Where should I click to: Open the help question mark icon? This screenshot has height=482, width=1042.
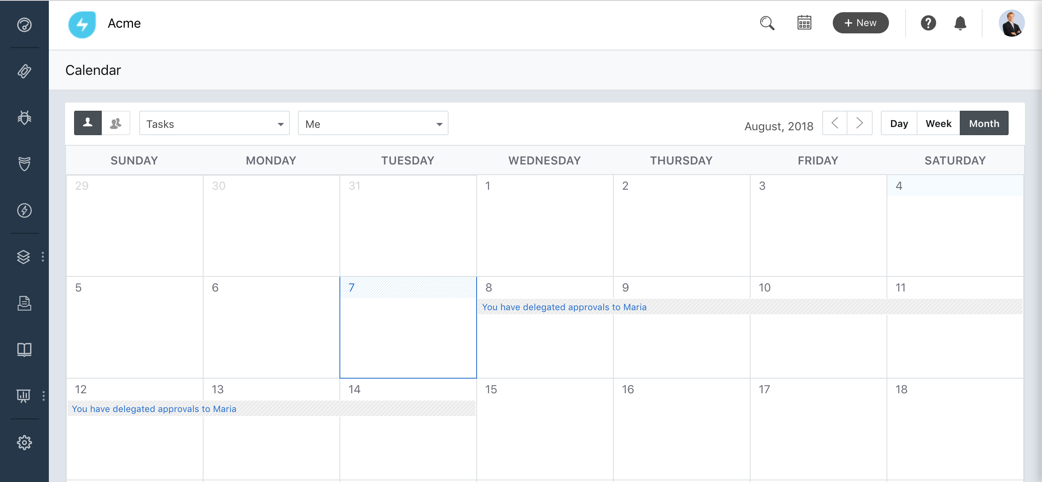pos(928,23)
